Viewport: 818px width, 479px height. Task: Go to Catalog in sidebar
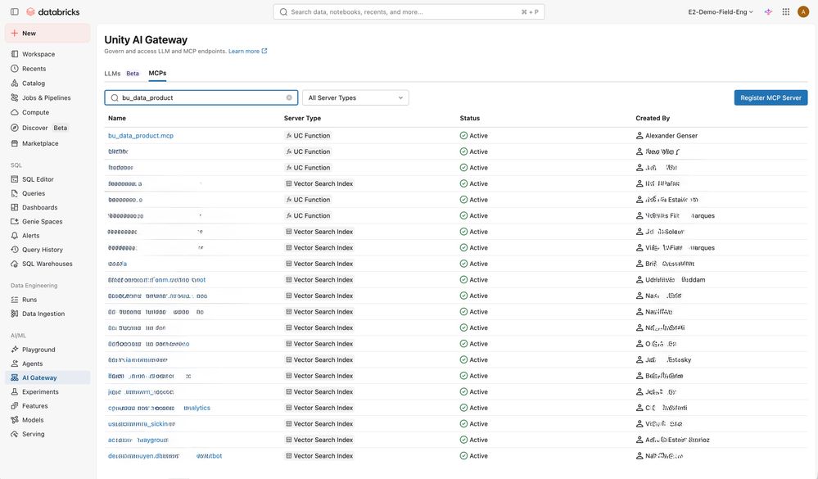point(34,84)
